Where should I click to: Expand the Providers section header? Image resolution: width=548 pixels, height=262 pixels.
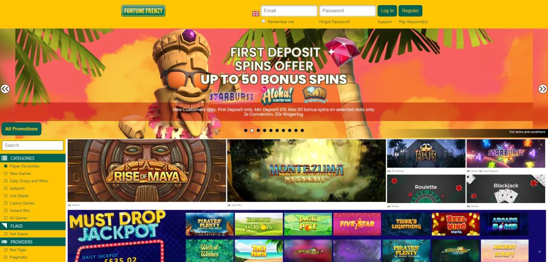point(33,242)
